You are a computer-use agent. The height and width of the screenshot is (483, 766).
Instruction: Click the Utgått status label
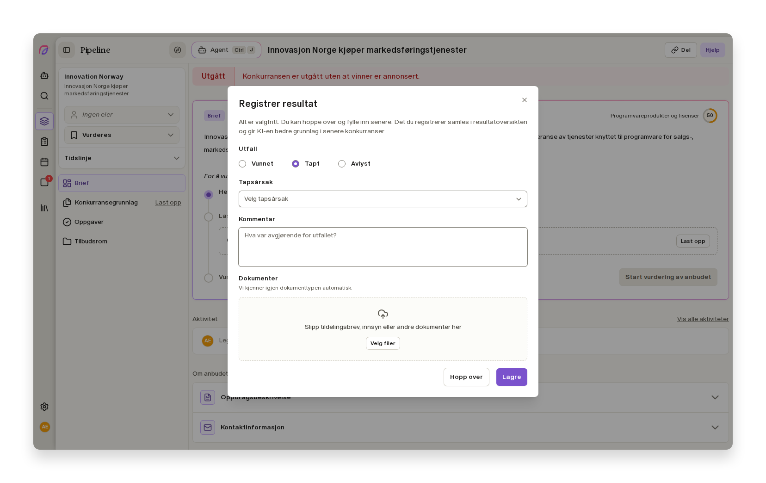[x=213, y=76]
